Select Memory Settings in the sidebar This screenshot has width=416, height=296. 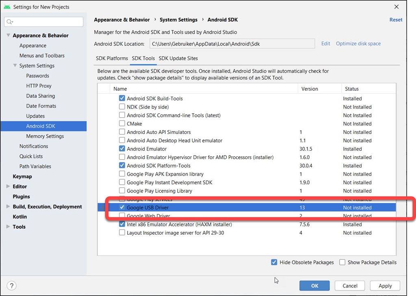click(x=45, y=136)
